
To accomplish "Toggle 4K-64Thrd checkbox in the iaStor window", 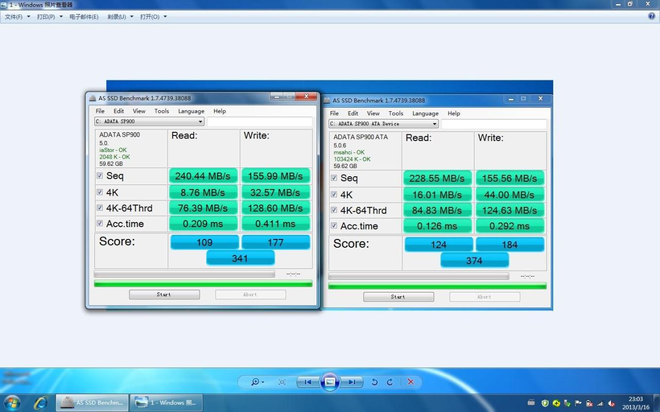I will click(100, 208).
